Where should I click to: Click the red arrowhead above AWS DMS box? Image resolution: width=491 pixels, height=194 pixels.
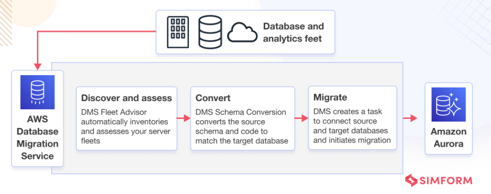pos(37,66)
